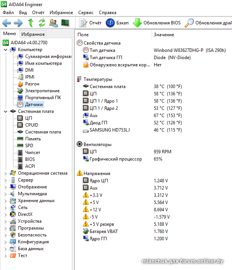The image size is (232, 270).
Task: Click Обновления BIOS toolbar button
Action: (156, 23)
